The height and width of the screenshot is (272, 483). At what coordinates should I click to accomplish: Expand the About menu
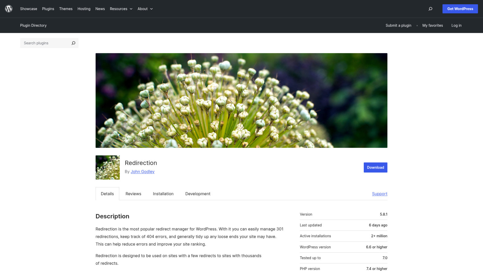click(145, 9)
